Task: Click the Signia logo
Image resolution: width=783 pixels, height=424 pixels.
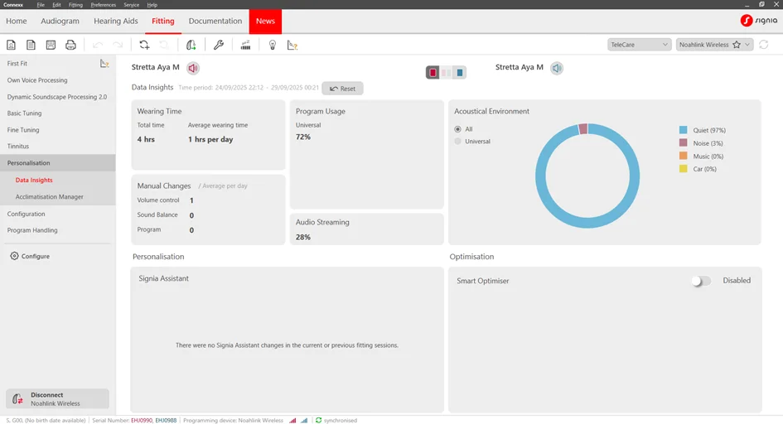Action: click(758, 21)
